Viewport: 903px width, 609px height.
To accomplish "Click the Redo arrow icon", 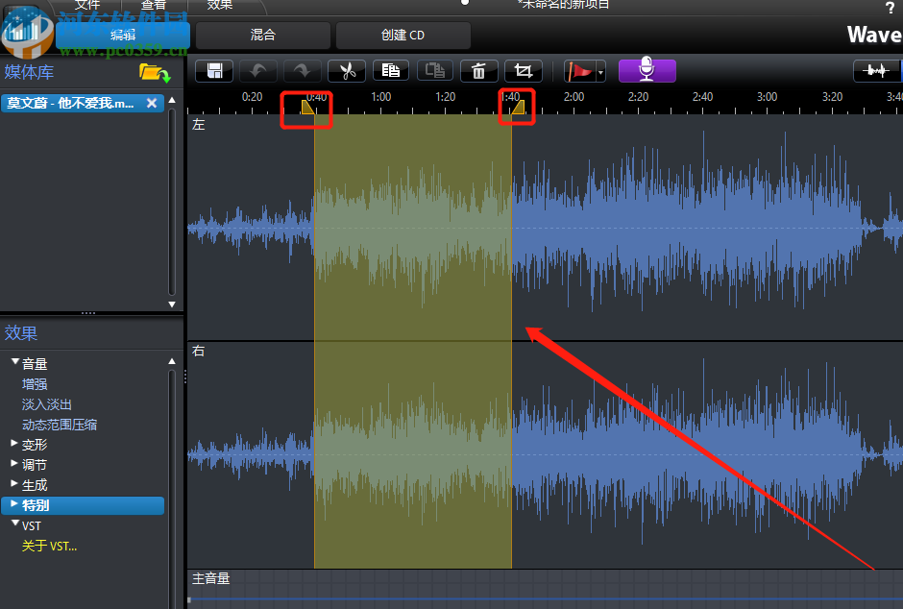I will coord(302,71).
